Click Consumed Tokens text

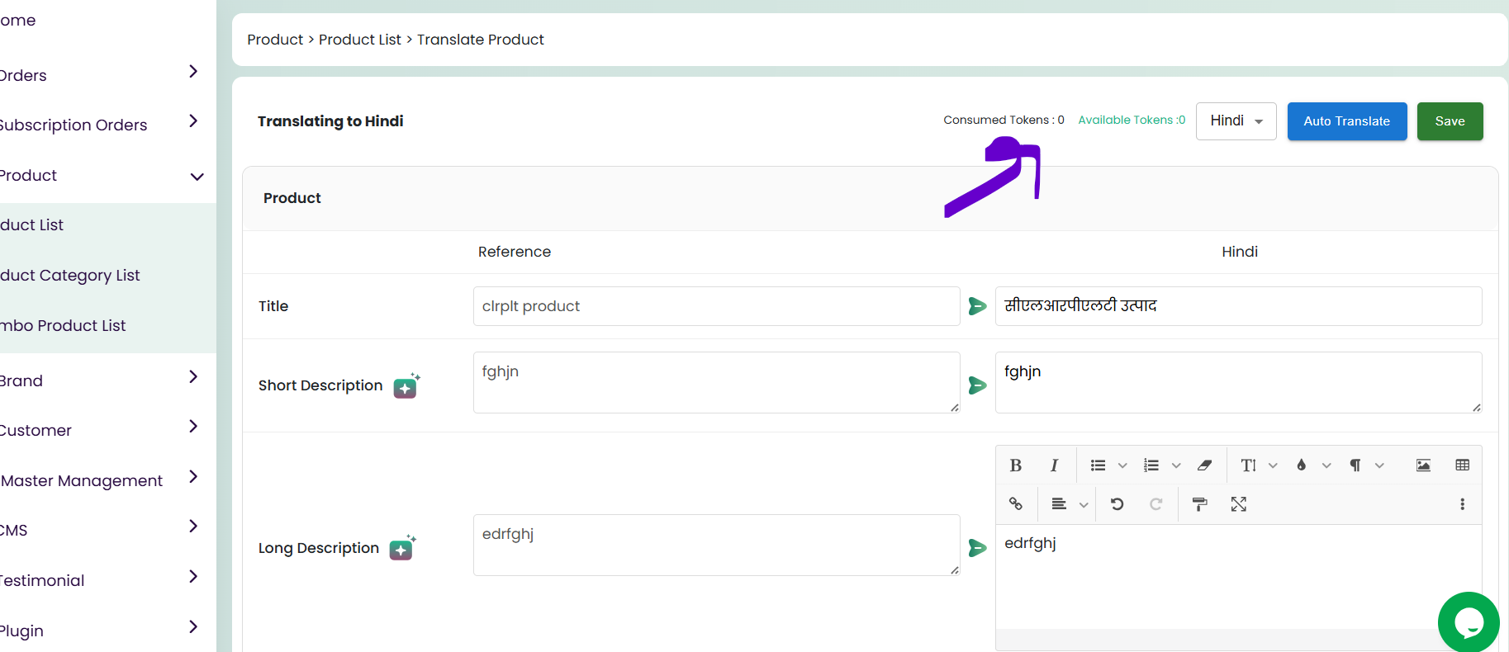coord(1004,120)
